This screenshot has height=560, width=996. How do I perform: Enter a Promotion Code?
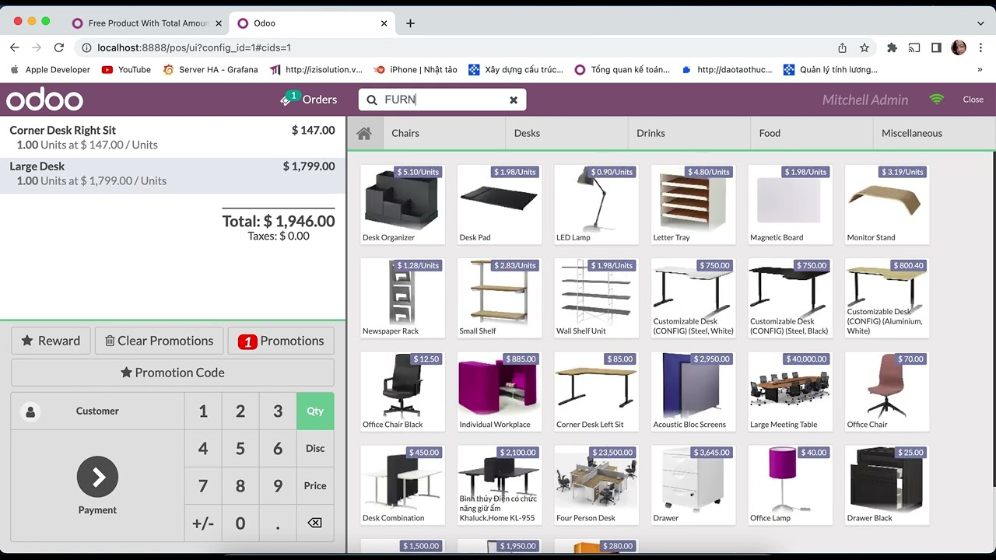(173, 373)
